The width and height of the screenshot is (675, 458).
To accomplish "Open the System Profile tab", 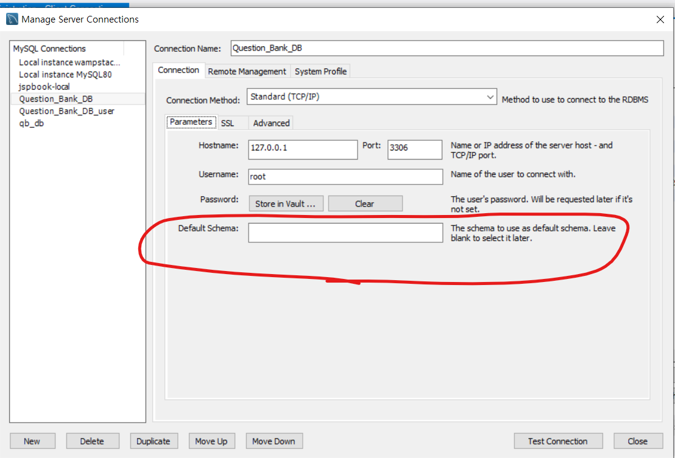I will coord(320,71).
